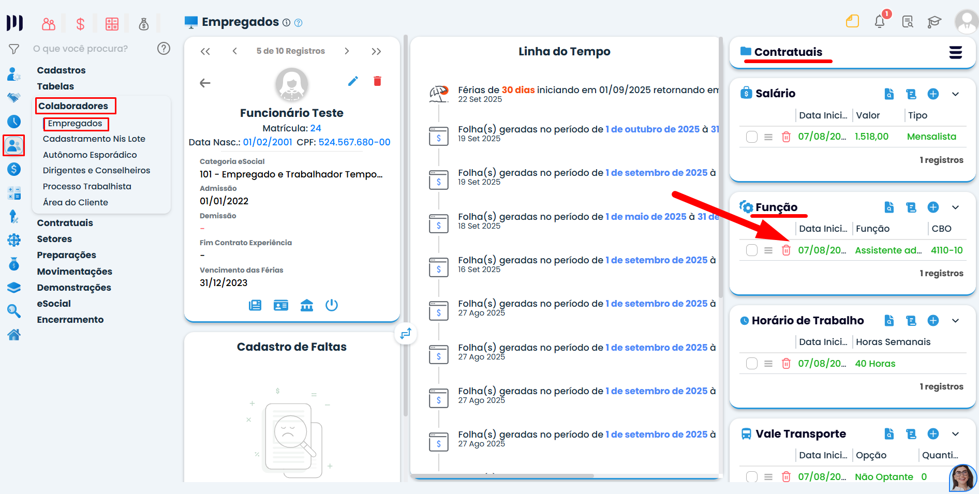Viewport: 979px width, 494px height.
Task: Tick the checkbox of the Não Optante row
Action: tap(752, 477)
